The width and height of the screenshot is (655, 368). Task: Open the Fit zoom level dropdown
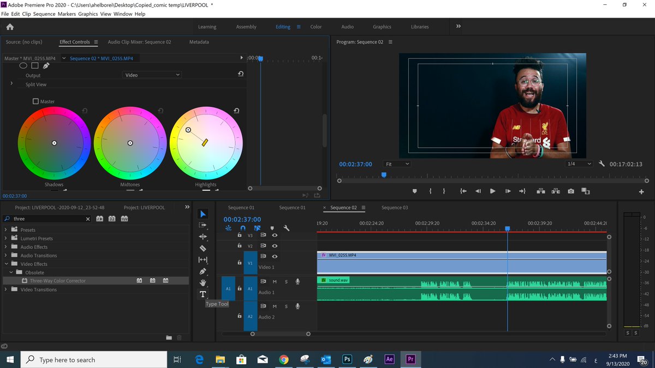396,164
